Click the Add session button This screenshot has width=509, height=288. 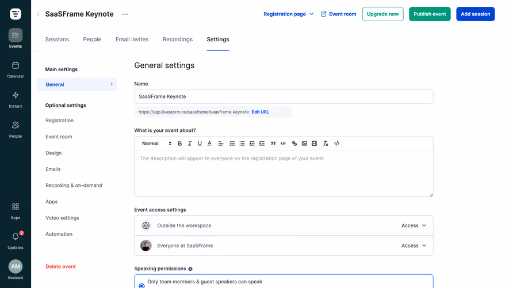476,14
